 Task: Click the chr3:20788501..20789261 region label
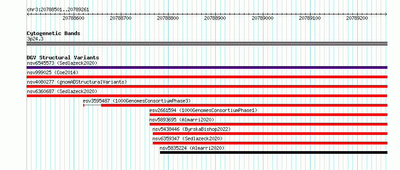(x=58, y=10)
